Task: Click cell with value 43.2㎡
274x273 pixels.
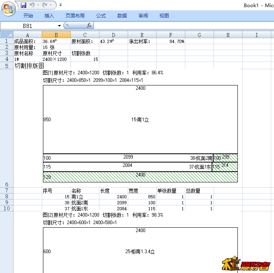Action: pos(113,41)
